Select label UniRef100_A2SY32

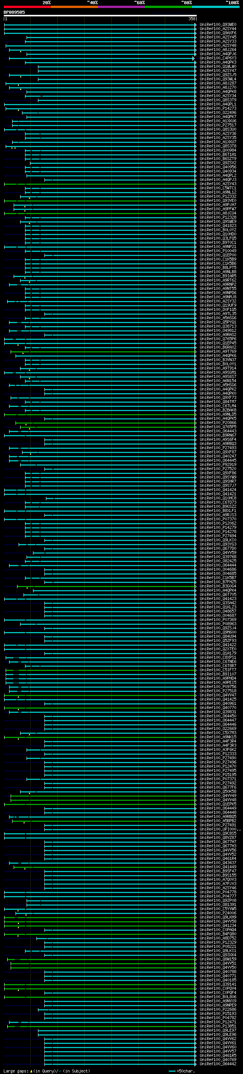click(218, 301)
